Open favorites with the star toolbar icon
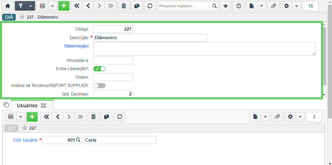This screenshot has width=332, height=165. (x=225, y=6)
